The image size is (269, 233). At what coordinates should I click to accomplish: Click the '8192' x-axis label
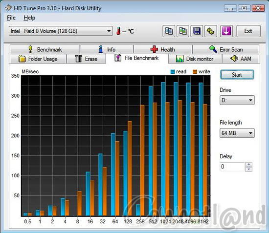203,222
